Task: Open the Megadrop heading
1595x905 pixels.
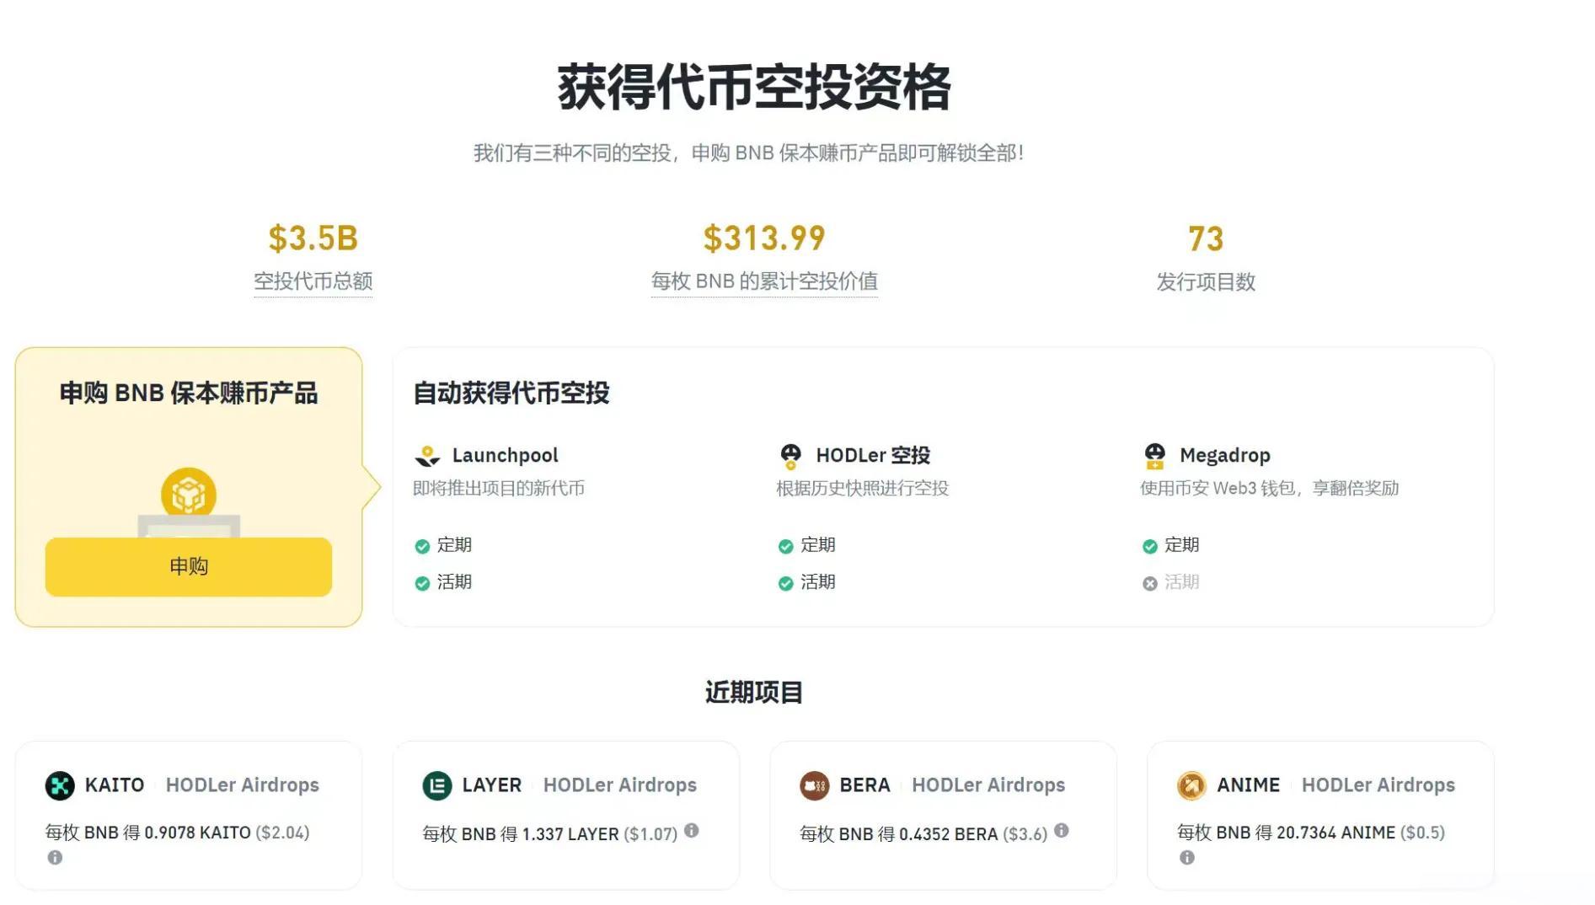Action: click(1225, 456)
